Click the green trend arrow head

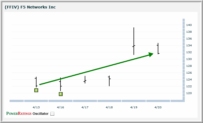(150, 55)
